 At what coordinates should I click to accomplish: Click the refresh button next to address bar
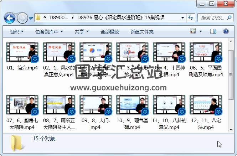[191, 18]
